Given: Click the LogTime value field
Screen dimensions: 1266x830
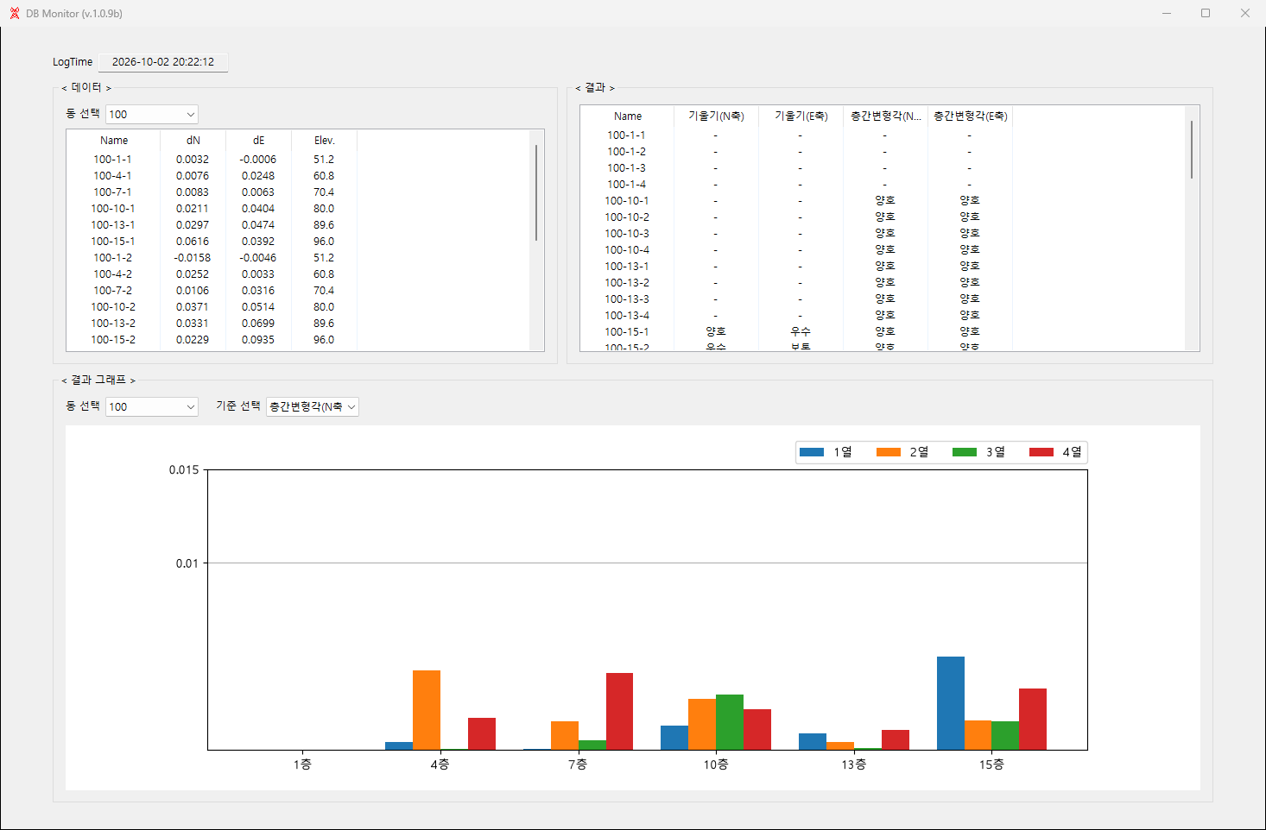Looking at the screenshot, I should (x=163, y=62).
